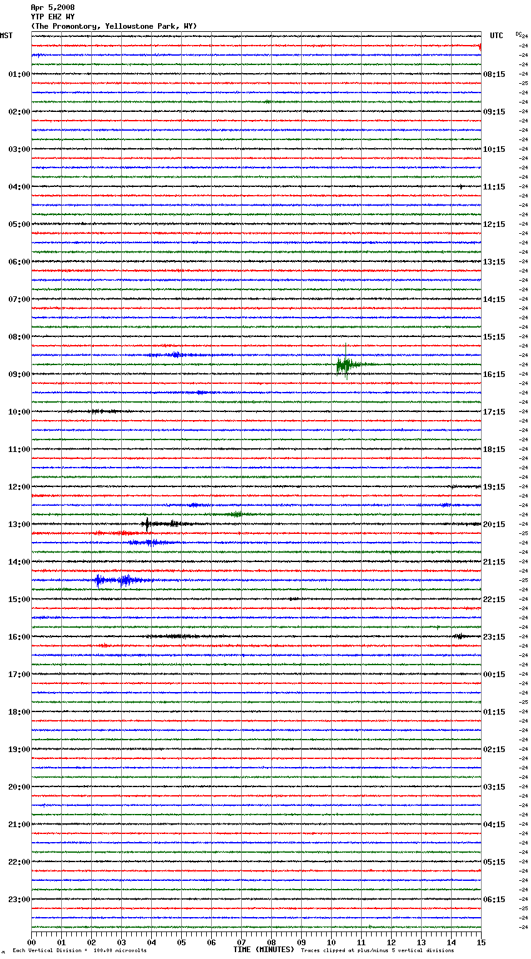The height and width of the screenshot is (959, 531).
Task: Click the blue seismic event on the 14:30 trace
Action: 122,580
